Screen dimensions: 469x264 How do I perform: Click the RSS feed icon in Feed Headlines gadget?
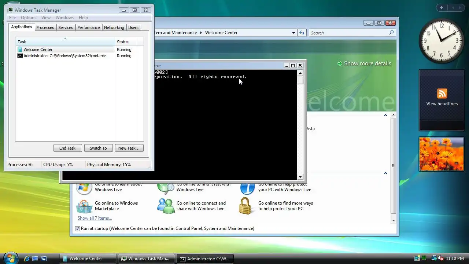coord(442,93)
